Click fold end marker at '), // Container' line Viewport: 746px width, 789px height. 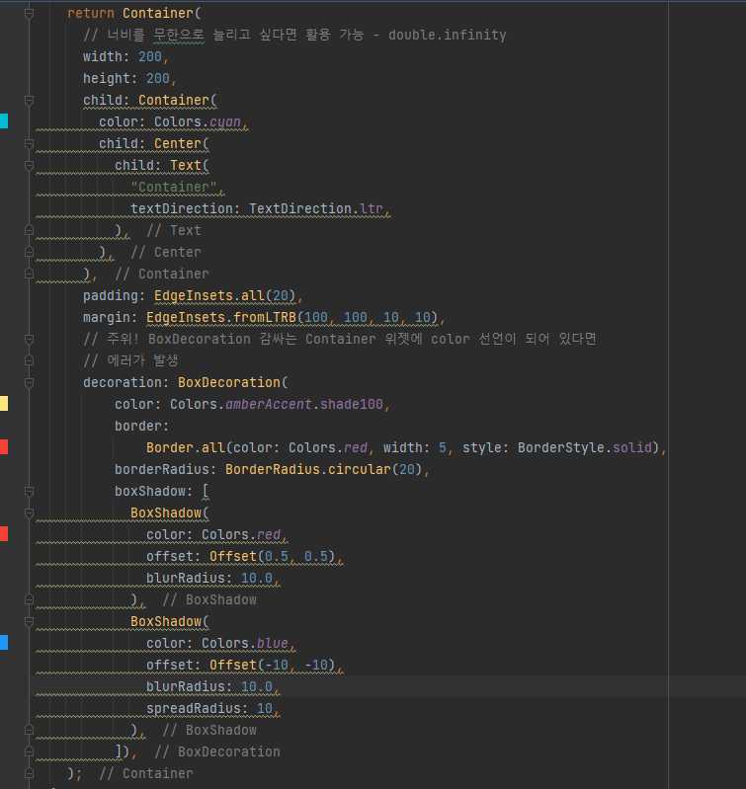coord(30,274)
